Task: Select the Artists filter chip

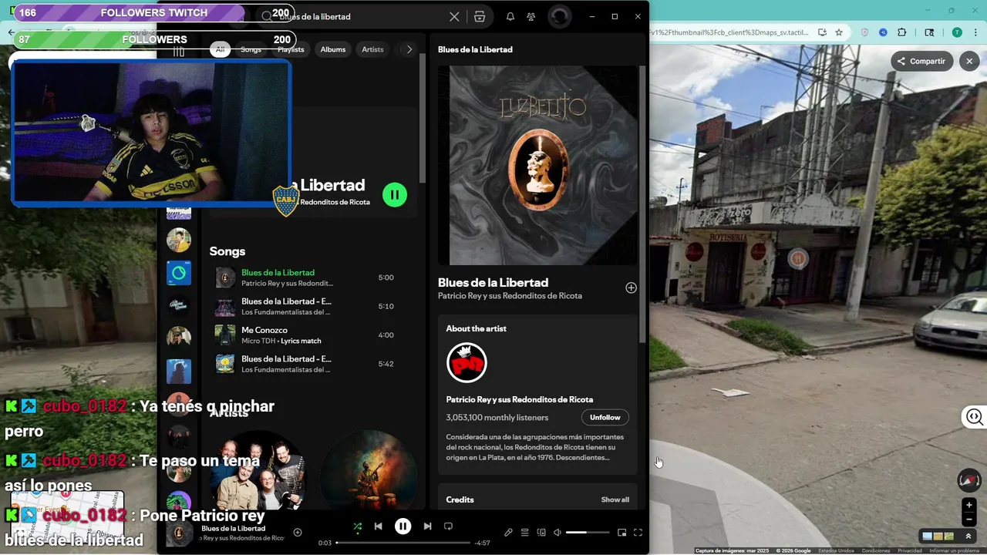Action: point(372,49)
